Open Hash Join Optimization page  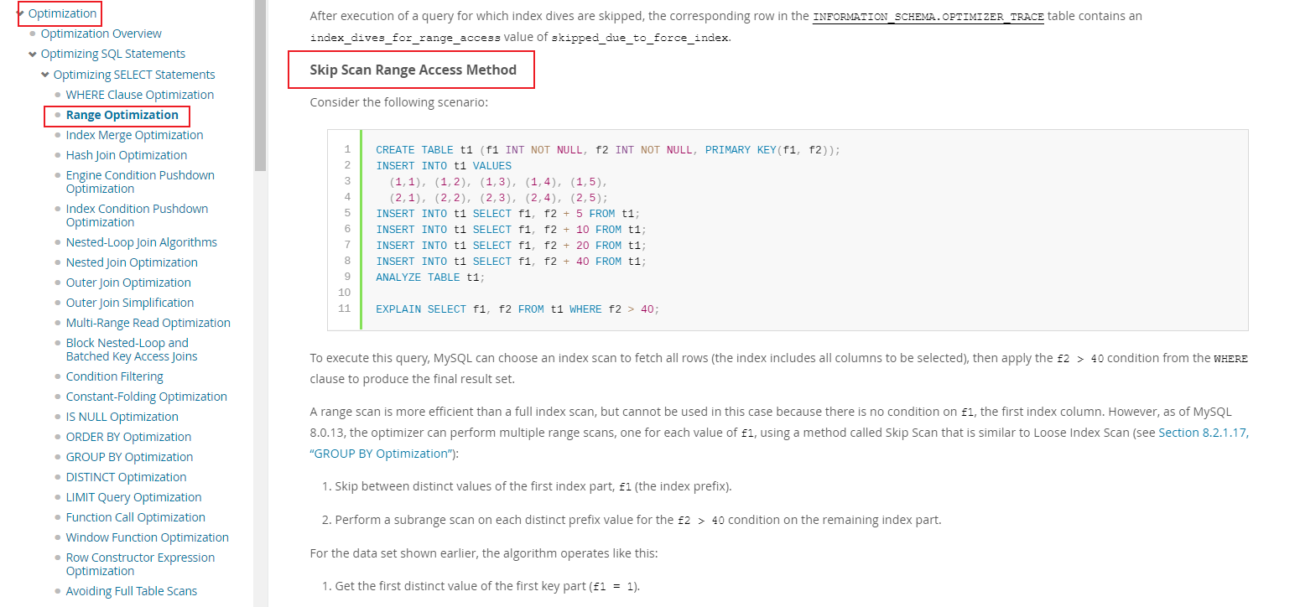pyautogui.click(x=126, y=155)
